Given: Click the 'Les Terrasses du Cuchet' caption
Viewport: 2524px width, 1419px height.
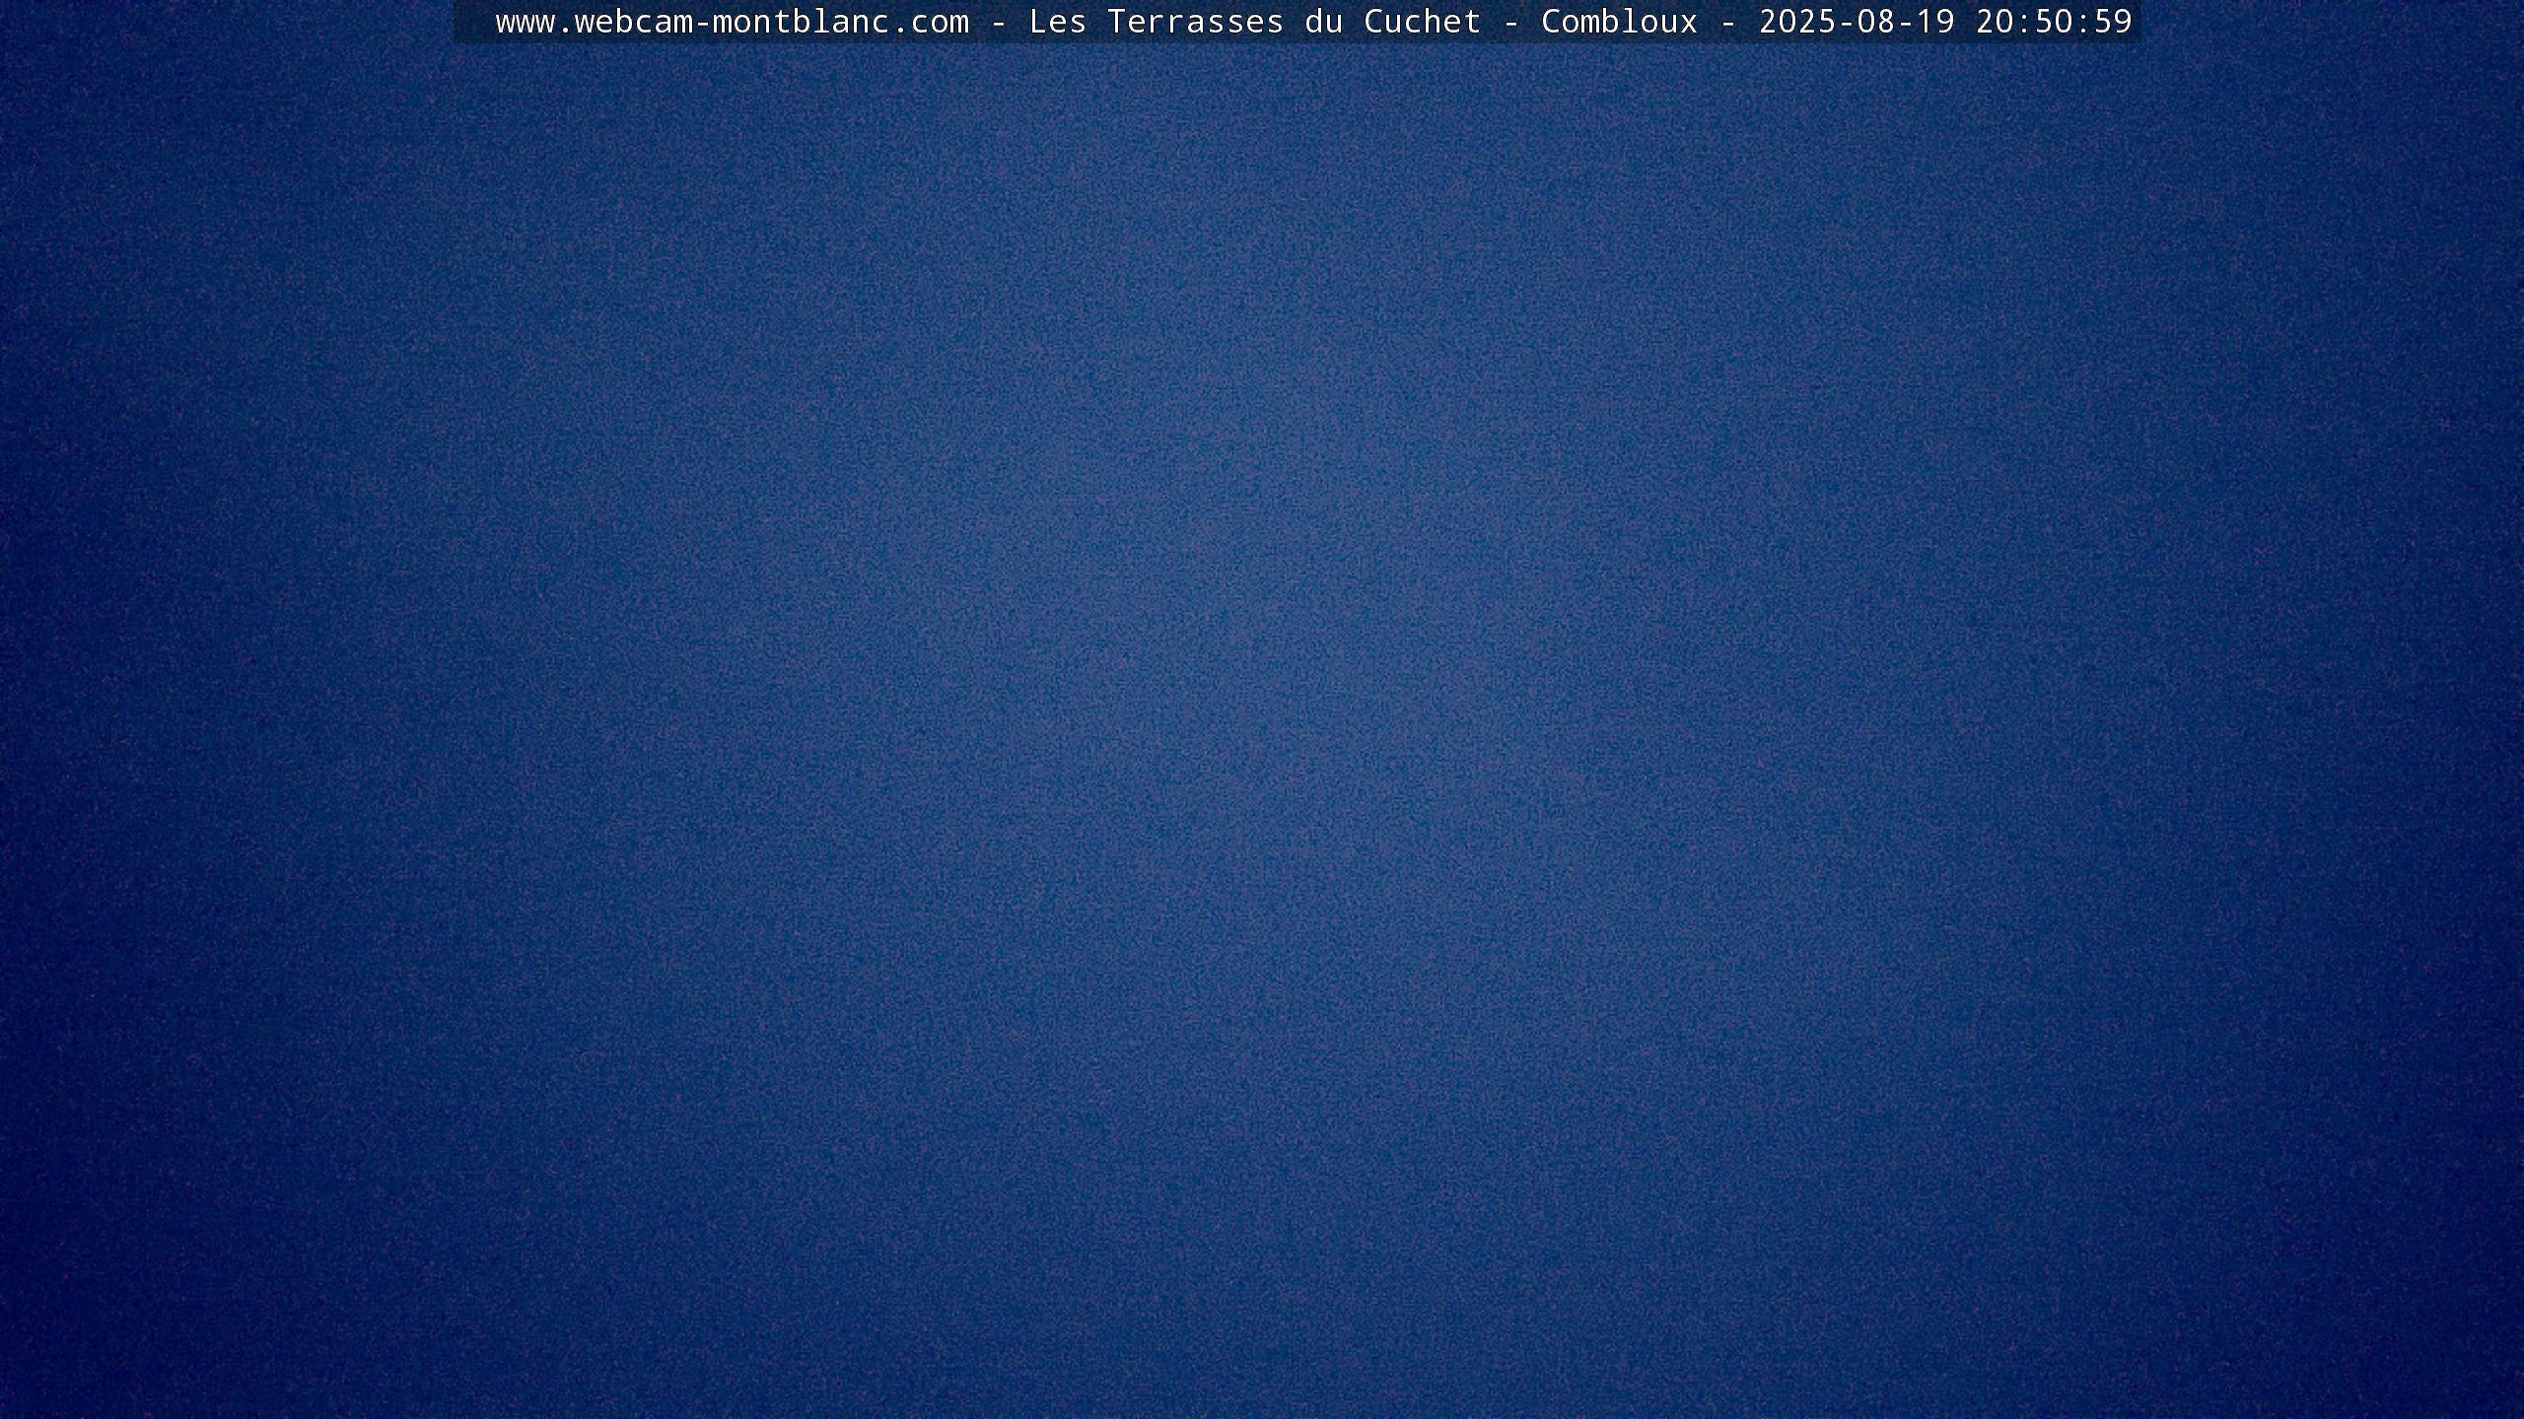Looking at the screenshot, I should pyautogui.click(x=1255, y=22).
